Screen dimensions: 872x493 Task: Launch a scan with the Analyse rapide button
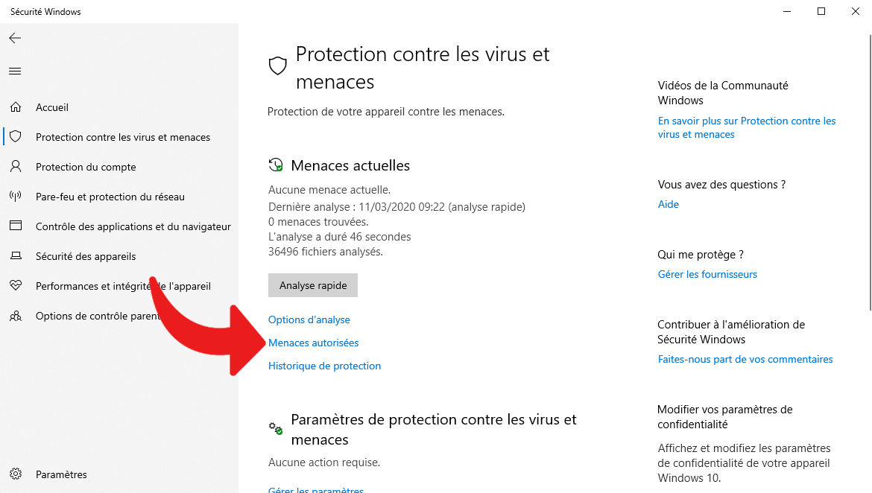(312, 284)
